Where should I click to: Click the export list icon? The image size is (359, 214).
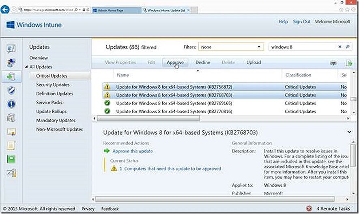point(349,63)
